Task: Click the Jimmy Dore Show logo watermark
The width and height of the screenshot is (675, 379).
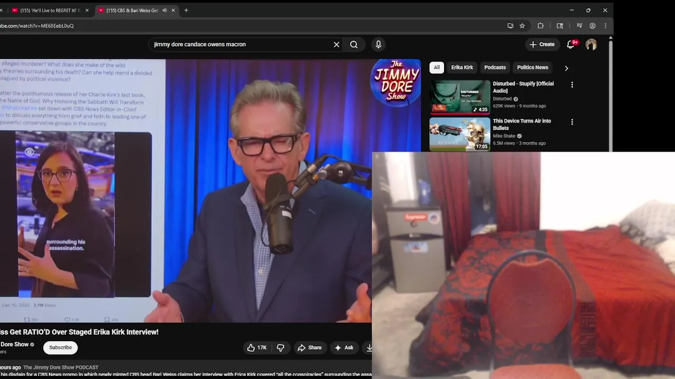Action: pyautogui.click(x=396, y=83)
